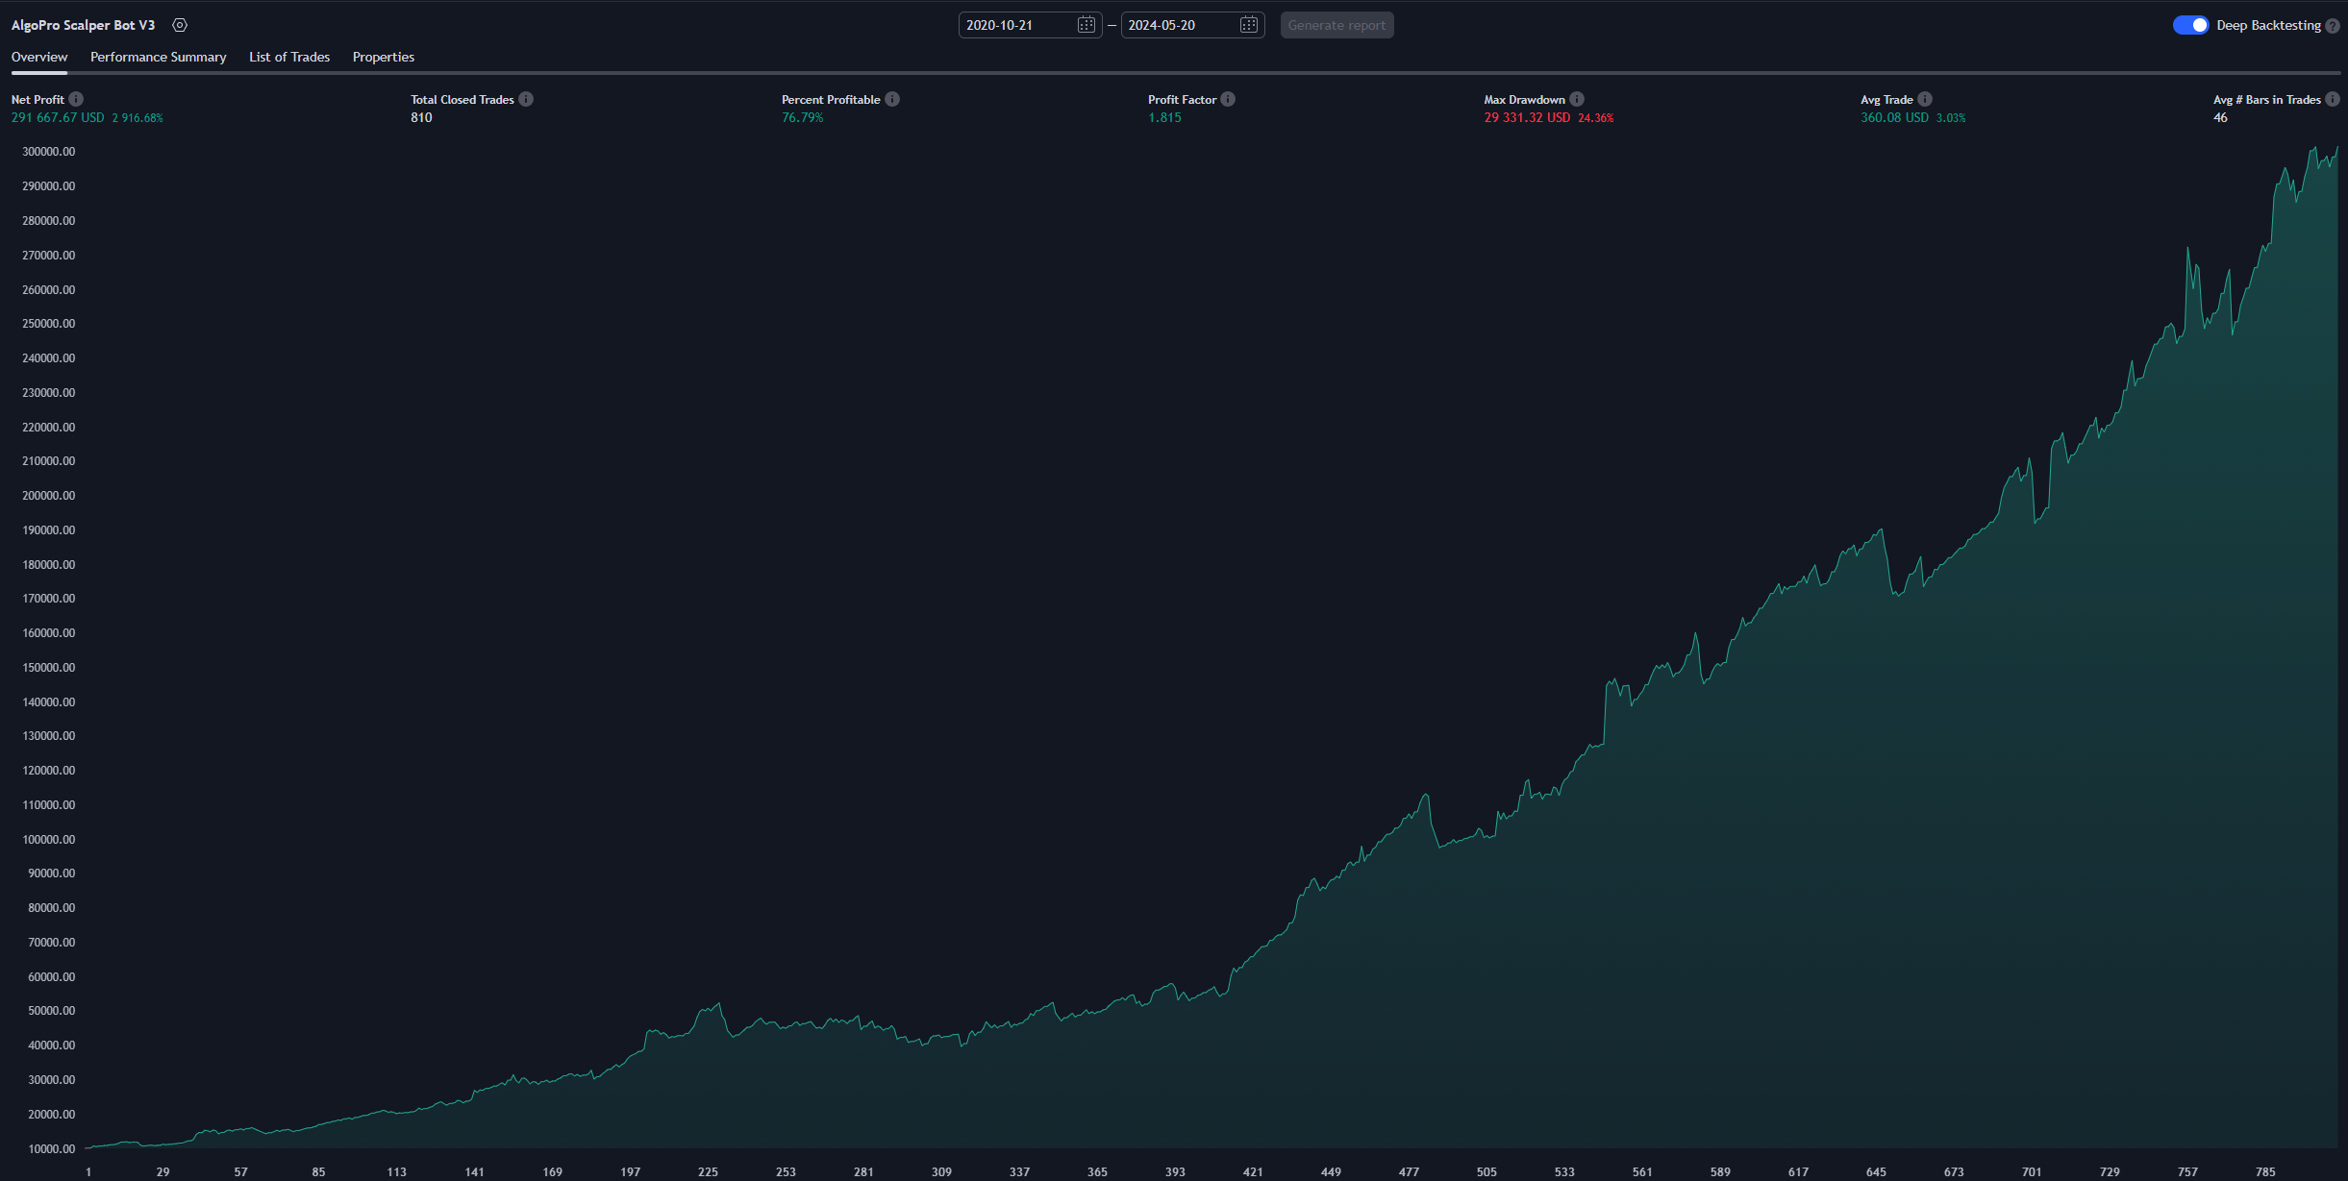Click the Net Profit label
Screen dimensions: 2348x1181
pos(37,99)
